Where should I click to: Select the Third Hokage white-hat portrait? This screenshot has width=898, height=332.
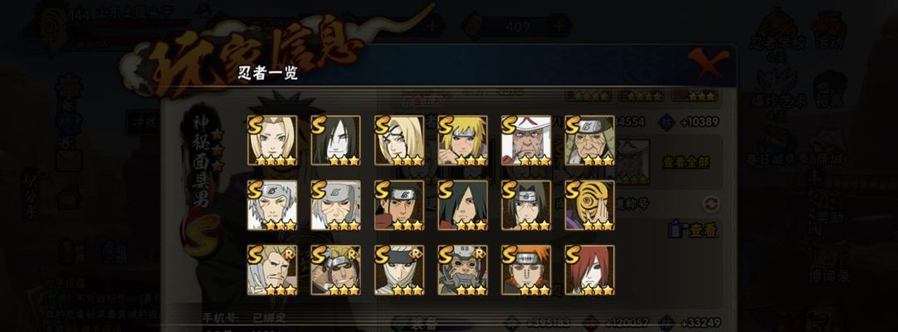(526, 141)
